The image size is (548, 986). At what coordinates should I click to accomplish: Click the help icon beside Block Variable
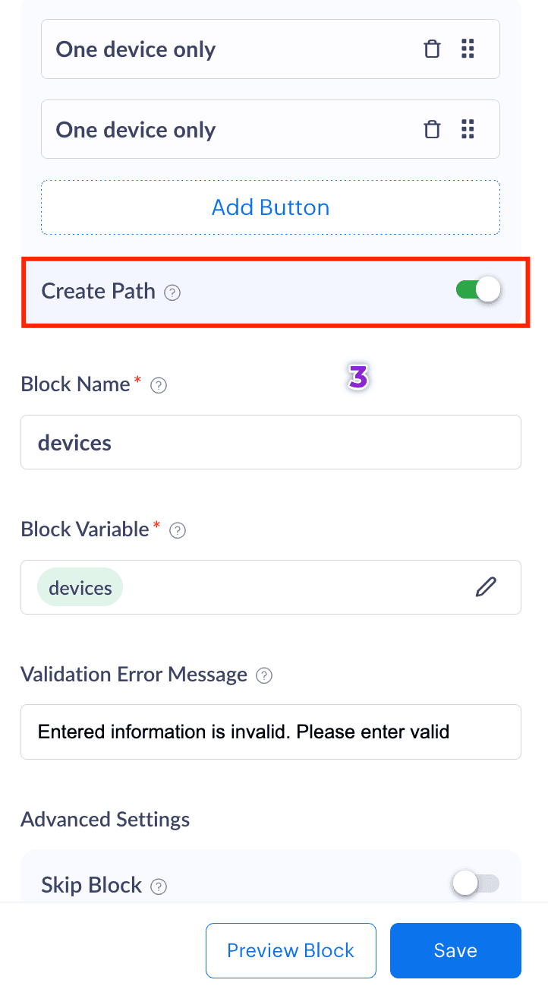(x=178, y=531)
